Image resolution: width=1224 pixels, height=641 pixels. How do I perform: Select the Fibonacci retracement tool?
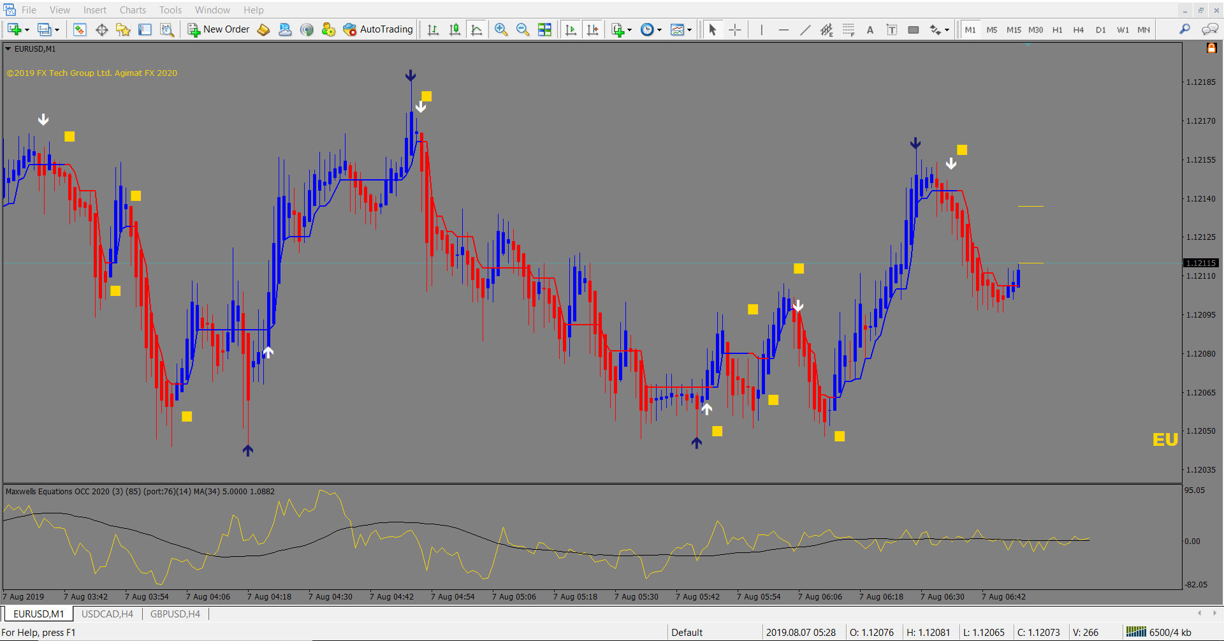(849, 29)
